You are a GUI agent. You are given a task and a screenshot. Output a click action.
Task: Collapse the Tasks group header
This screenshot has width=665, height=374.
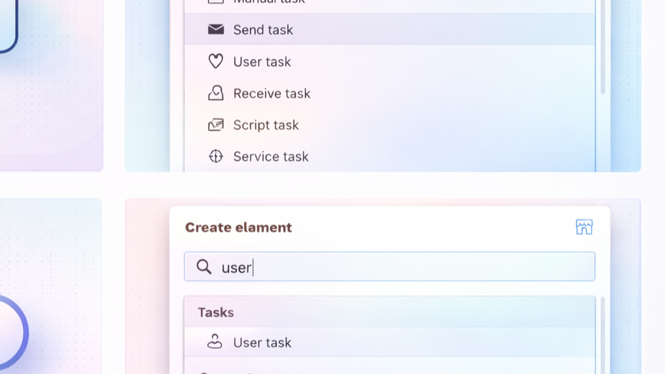215,312
